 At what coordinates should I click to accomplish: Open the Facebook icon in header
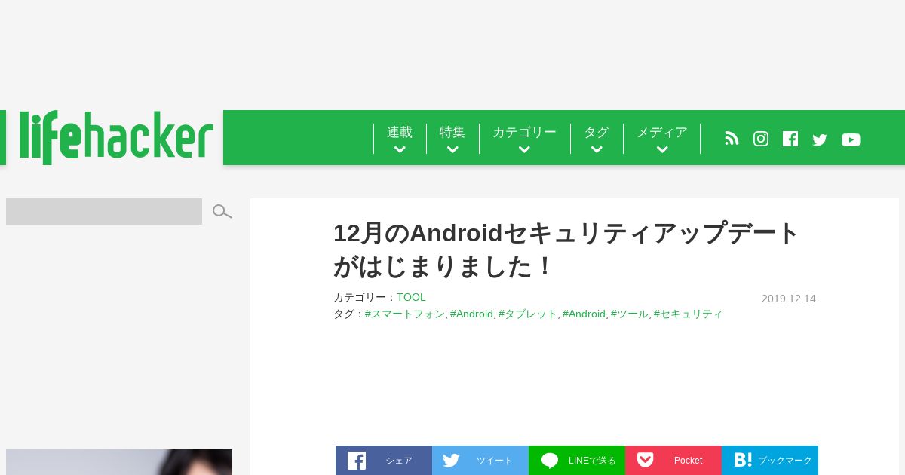(790, 139)
